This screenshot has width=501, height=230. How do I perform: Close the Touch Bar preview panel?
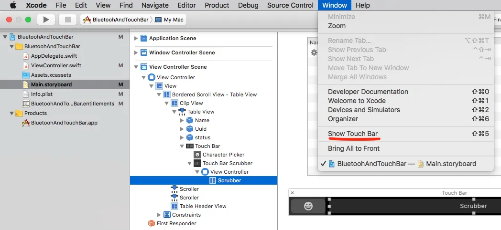point(293,193)
